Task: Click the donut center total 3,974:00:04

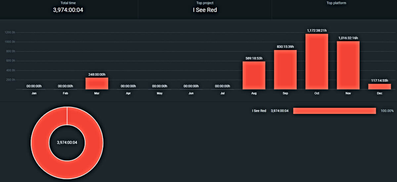Action: pyautogui.click(x=67, y=143)
